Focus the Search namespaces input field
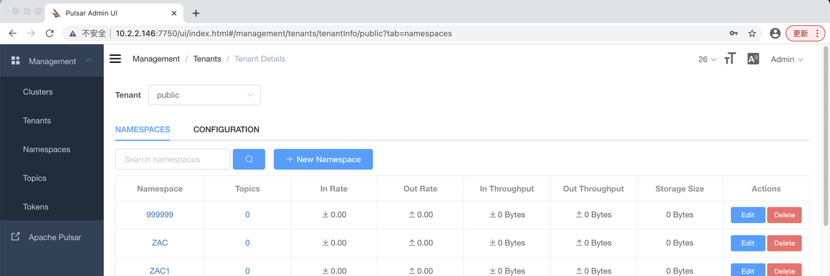 click(172, 159)
